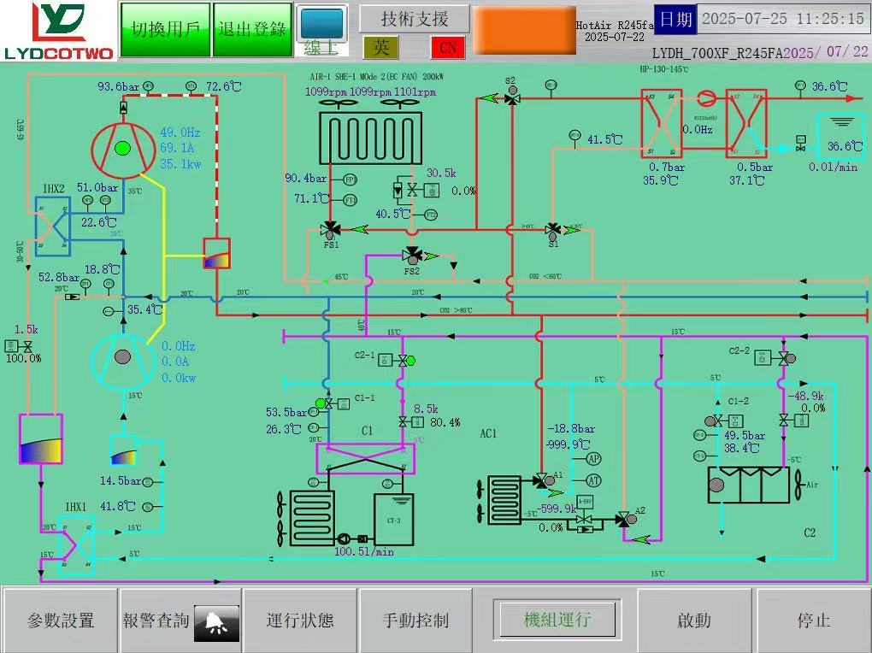This screenshot has height=653, width=872.
Task: Open the 手動控制 manual control page
Action: 415,621
